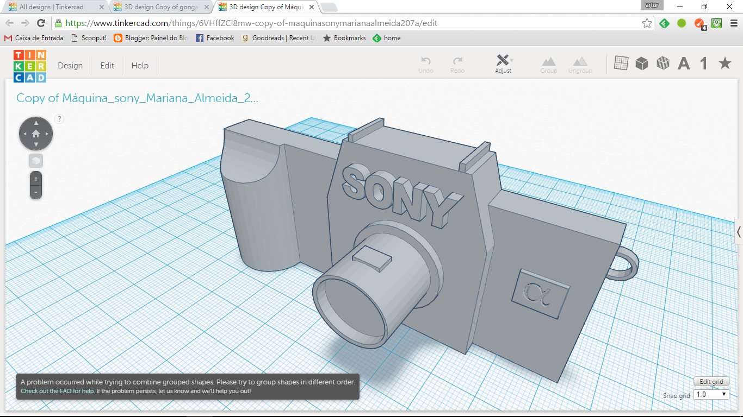Select the Group icon
The height and width of the screenshot is (417, 743).
point(548,63)
